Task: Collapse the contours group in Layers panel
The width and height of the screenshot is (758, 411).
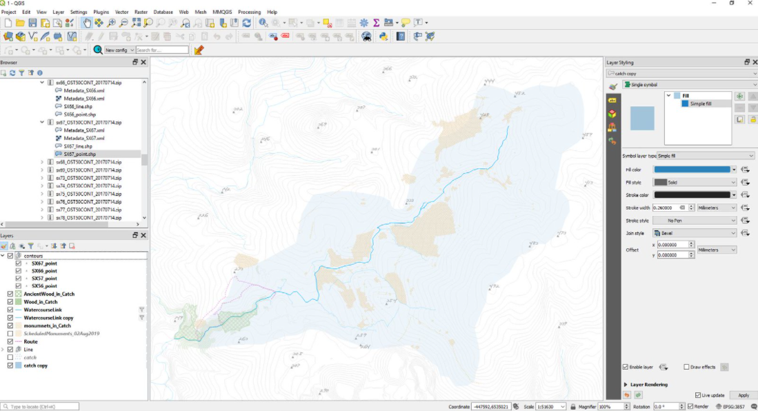Action: coord(3,255)
